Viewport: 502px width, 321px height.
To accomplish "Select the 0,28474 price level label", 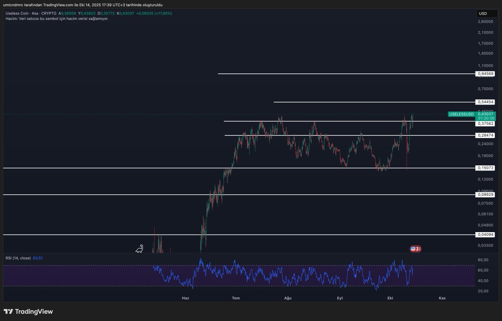I will (x=485, y=135).
